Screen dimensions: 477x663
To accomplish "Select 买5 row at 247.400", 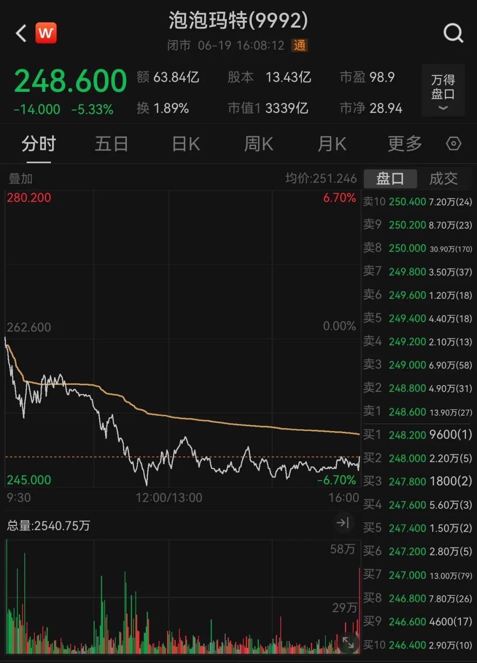I will coord(417,528).
